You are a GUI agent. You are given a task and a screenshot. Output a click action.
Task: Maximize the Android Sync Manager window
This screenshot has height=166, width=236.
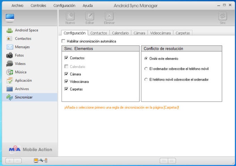pyautogui.click(x=224, y=5)
